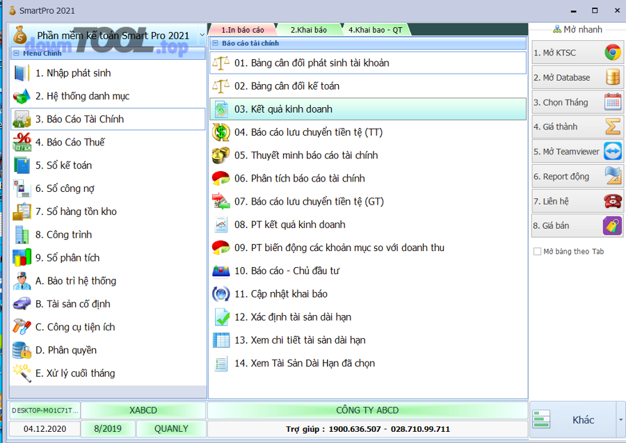The image size is (626, 443).
Task: Click the box icon beside Sổ hàng tồn kho
Action: click(22, 211)
